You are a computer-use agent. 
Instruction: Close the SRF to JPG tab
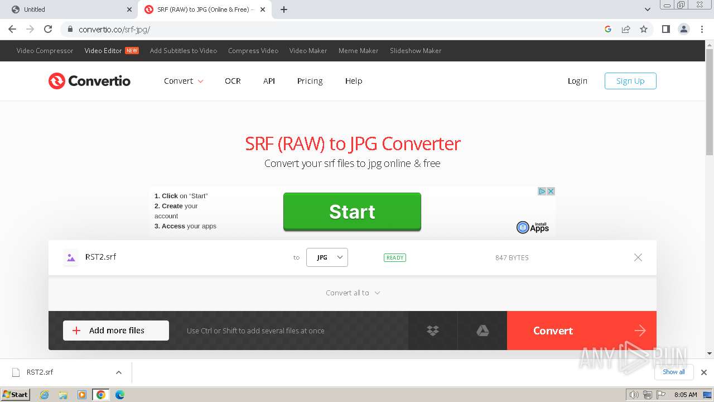pos(263,9)
